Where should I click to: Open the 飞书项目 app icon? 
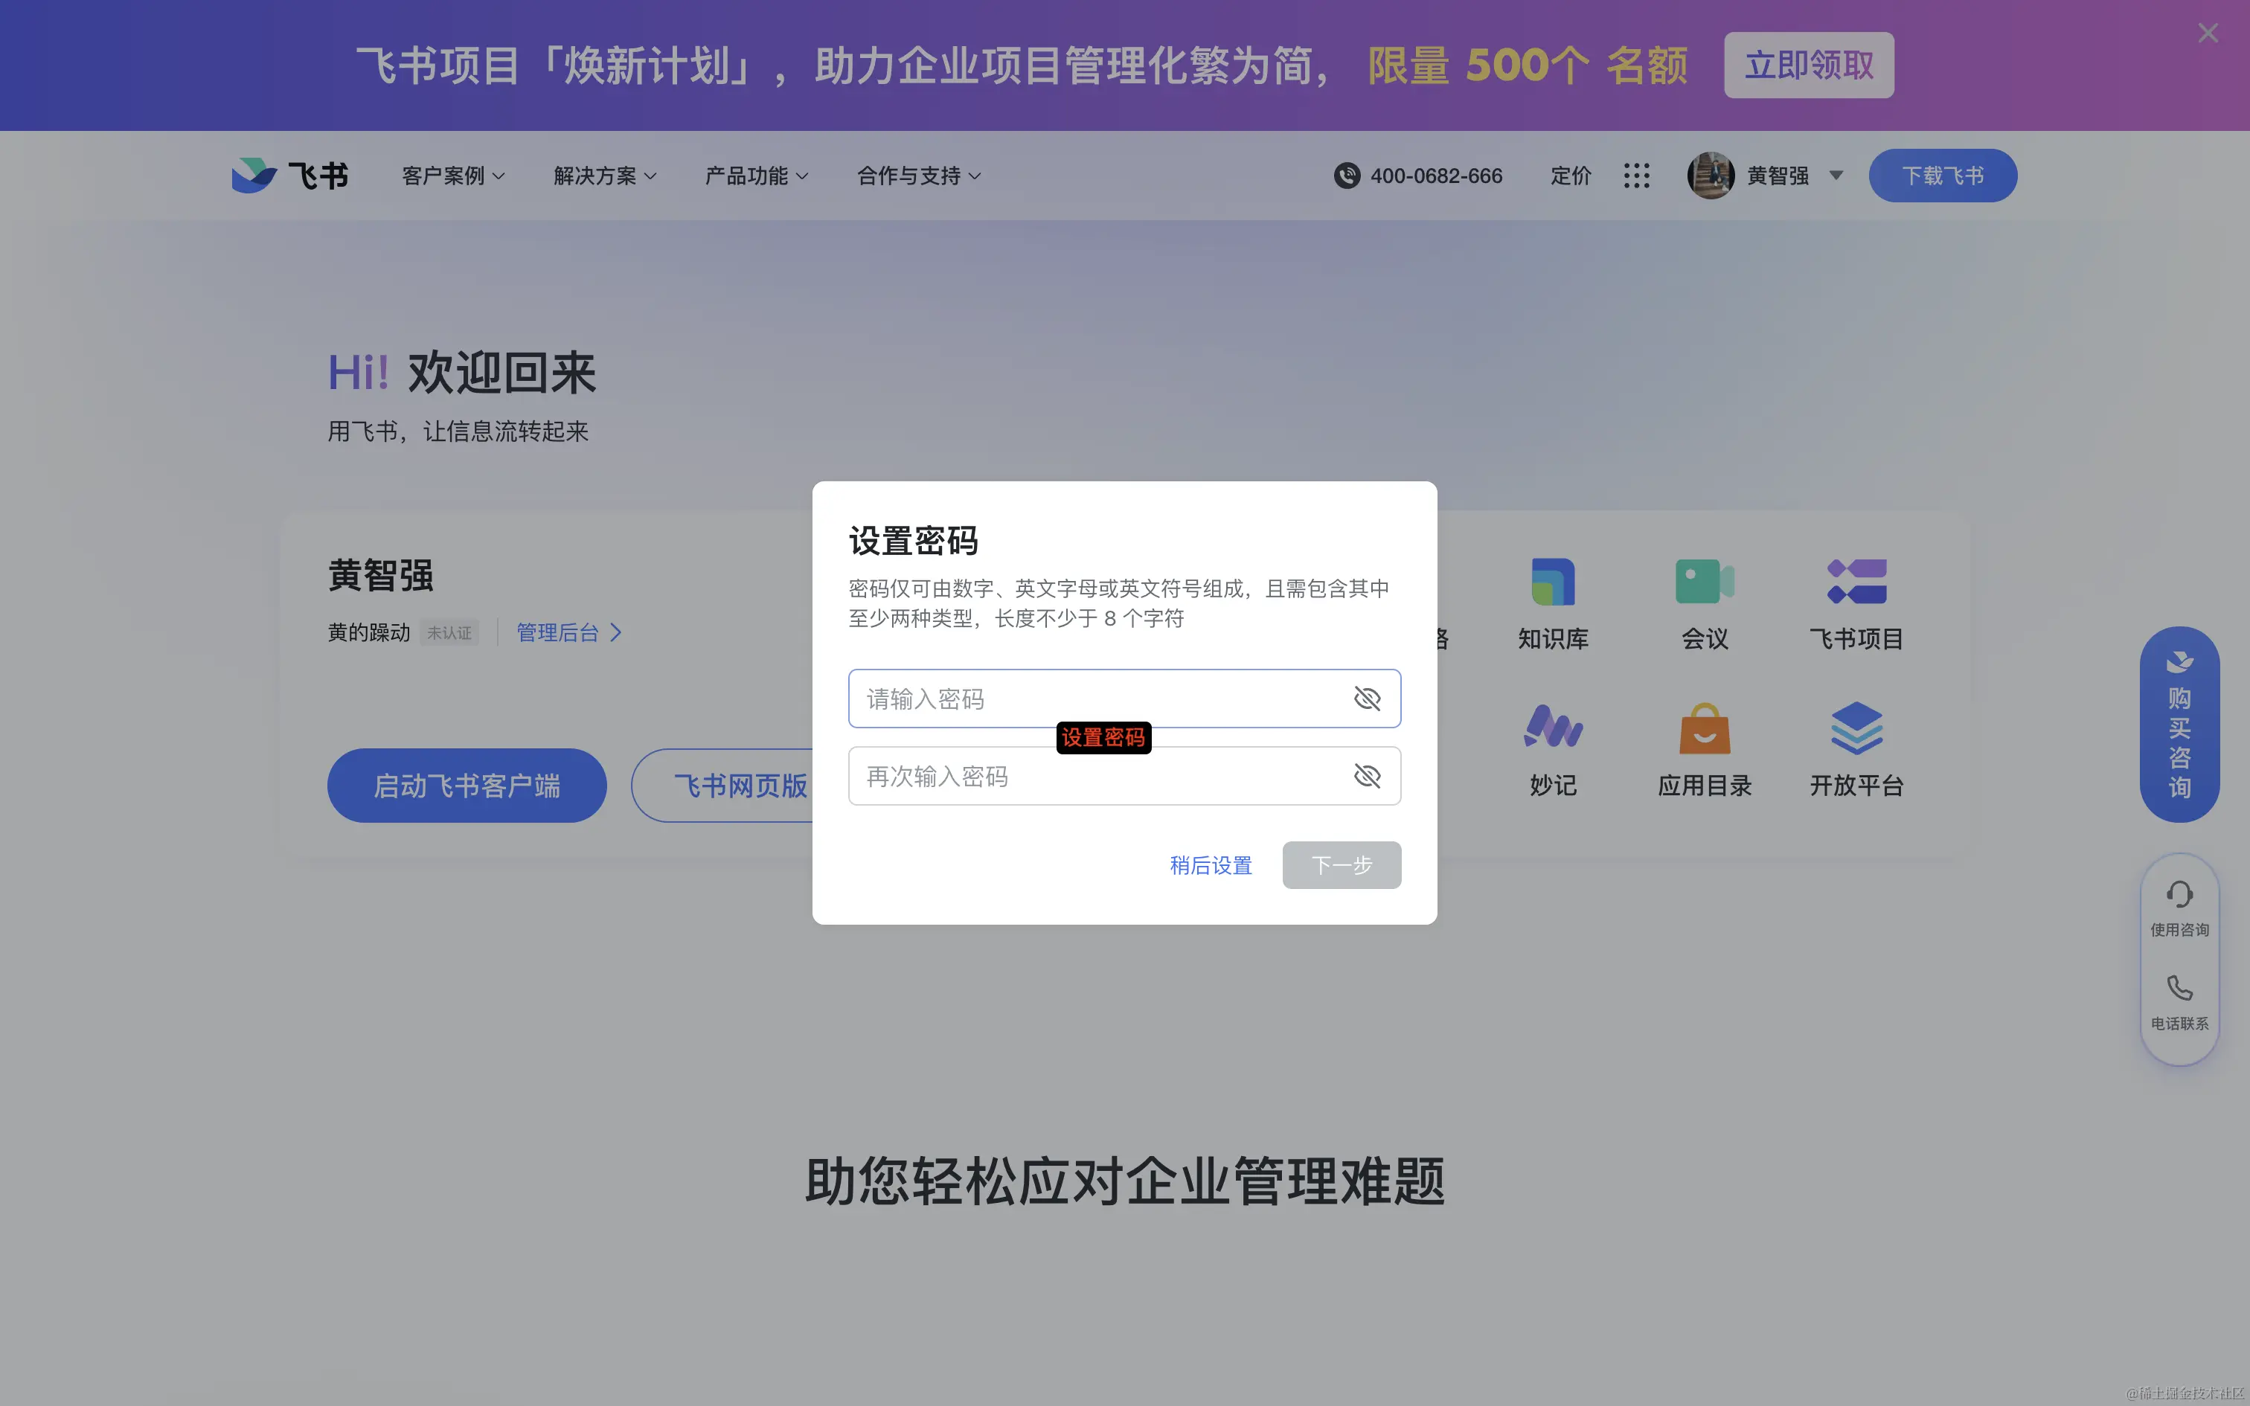point(1856,582)
